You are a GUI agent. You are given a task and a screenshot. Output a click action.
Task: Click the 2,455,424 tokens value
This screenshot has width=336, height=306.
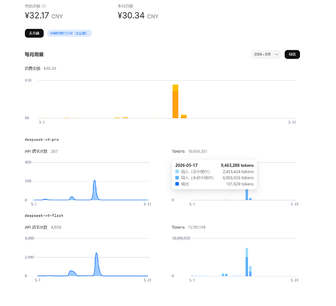click(x=238, y=171)
